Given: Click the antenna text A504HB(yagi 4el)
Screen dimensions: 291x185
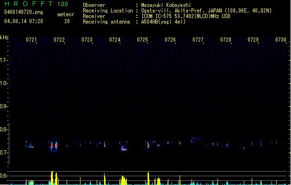Looking at the screenshot, I should (x=163, y=22).
